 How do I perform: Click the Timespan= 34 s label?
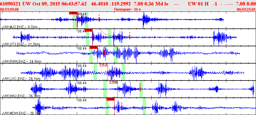[x=127, y=9]
